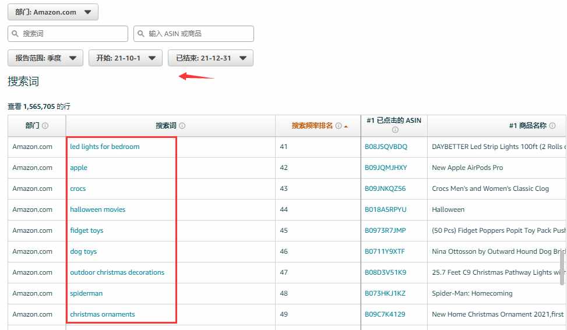
Task: Click product name Spider-Man: Homecoming
Action: pyautogui.click(x=472, y=293)
